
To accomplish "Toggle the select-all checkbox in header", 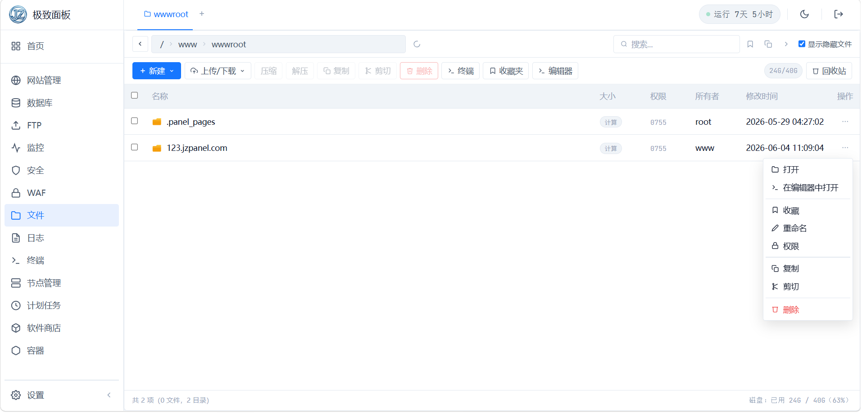I will coord(134,95).
